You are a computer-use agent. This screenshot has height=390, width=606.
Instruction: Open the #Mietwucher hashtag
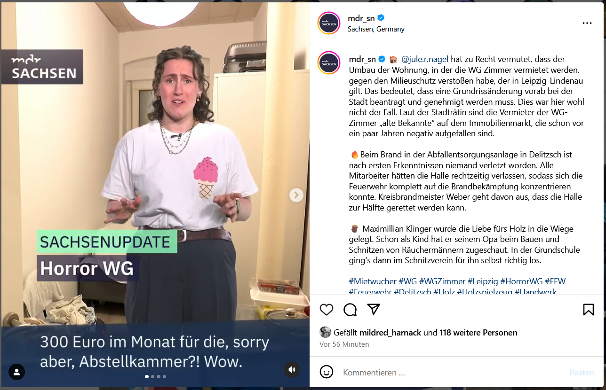373,281
